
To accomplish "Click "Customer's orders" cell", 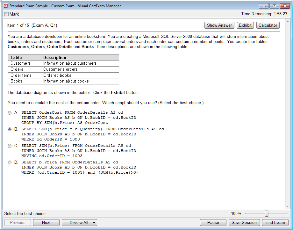I will click(x=80, y=69).
